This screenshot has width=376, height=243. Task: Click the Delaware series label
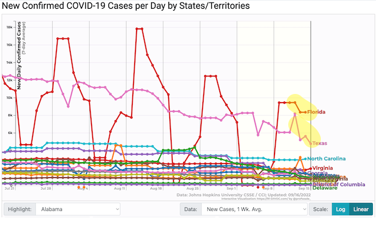click(325, 188)
